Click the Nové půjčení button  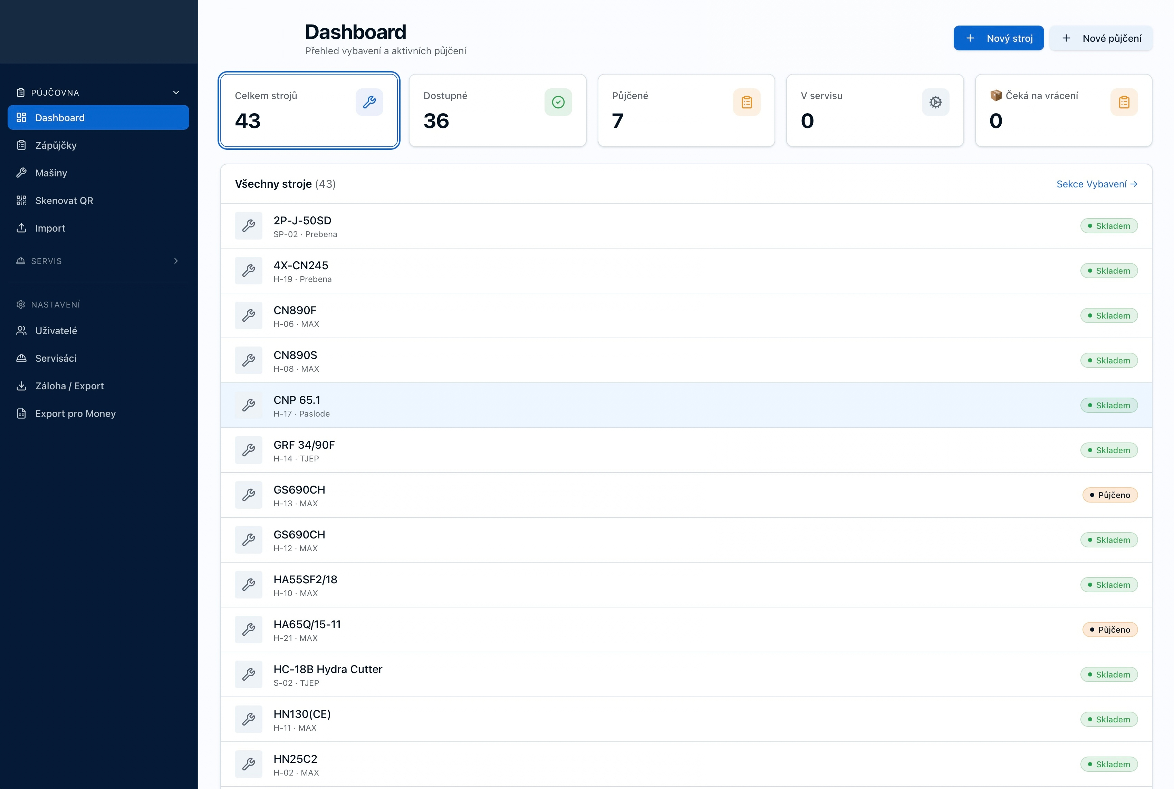point(1101,38)
